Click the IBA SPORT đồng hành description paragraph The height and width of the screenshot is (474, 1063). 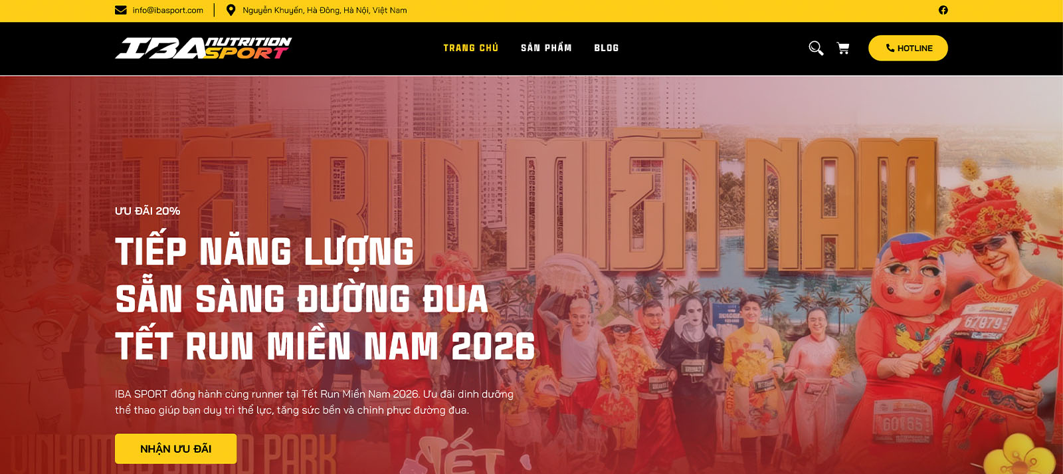point(314,402)
